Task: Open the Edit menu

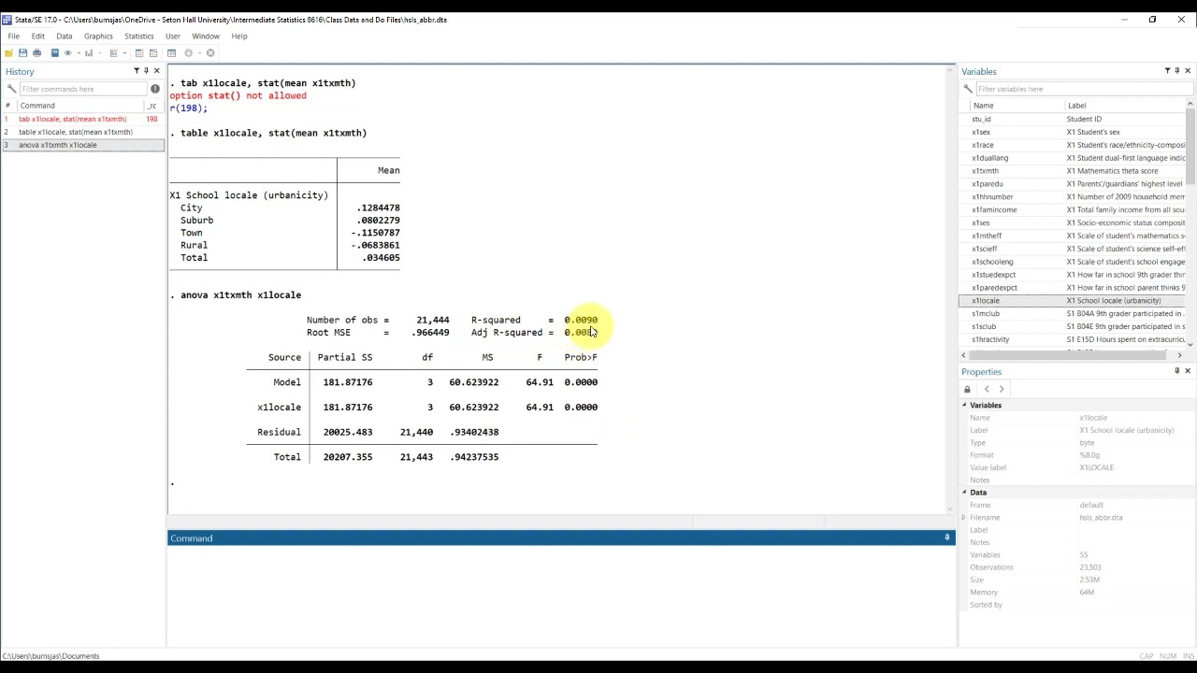Action: 37,36
